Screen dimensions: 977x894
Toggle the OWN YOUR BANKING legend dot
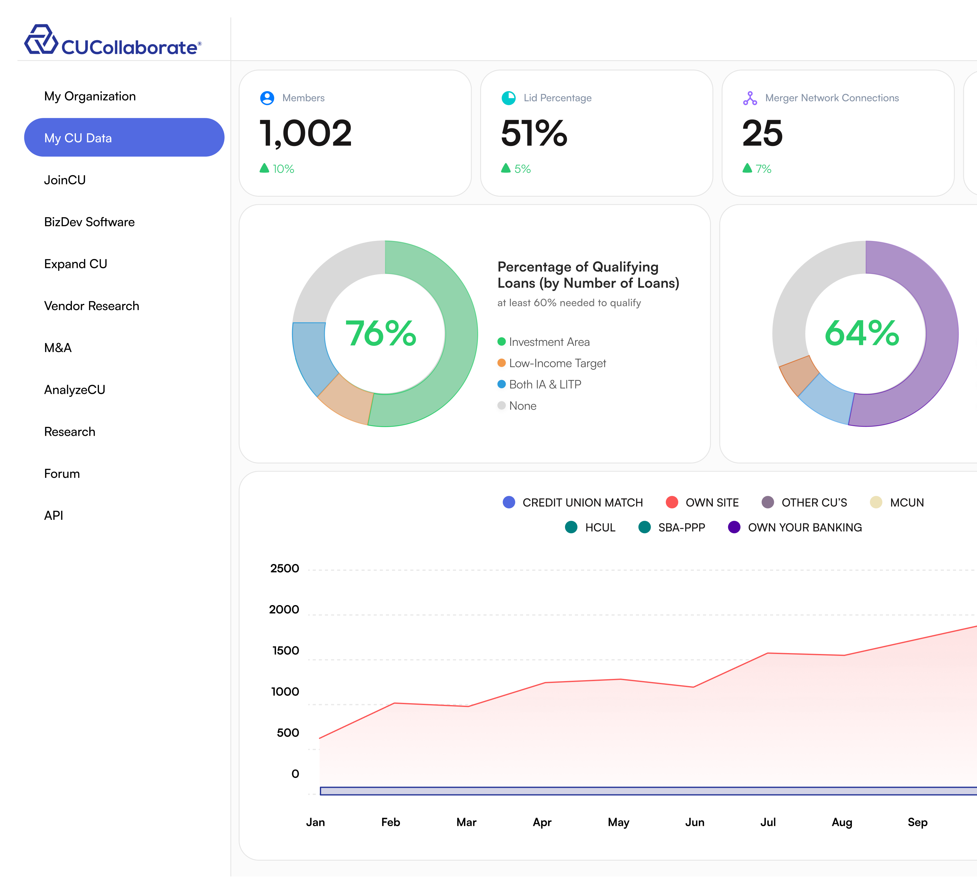coord(734,527)
